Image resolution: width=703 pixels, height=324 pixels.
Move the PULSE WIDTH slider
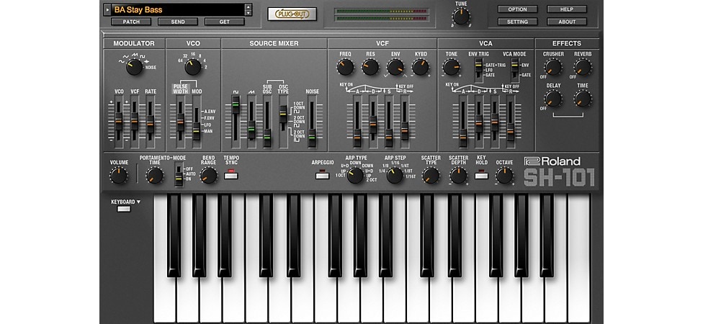(x=180, y=122)
